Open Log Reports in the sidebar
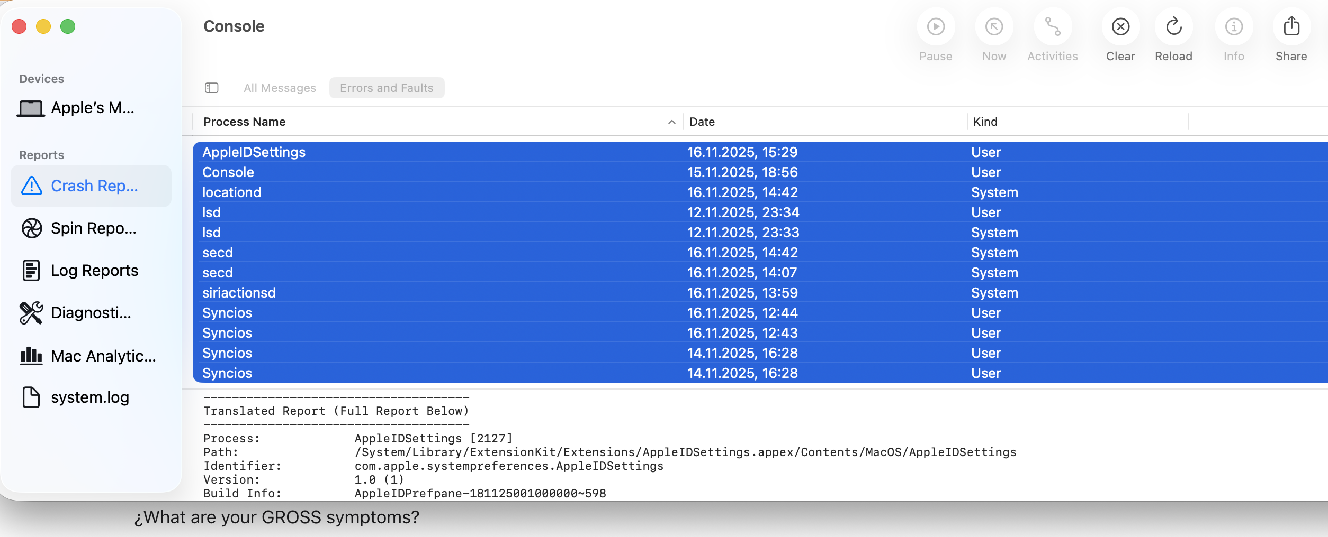The width and height of the screenshot is (1328, 537). pos(91,271)
